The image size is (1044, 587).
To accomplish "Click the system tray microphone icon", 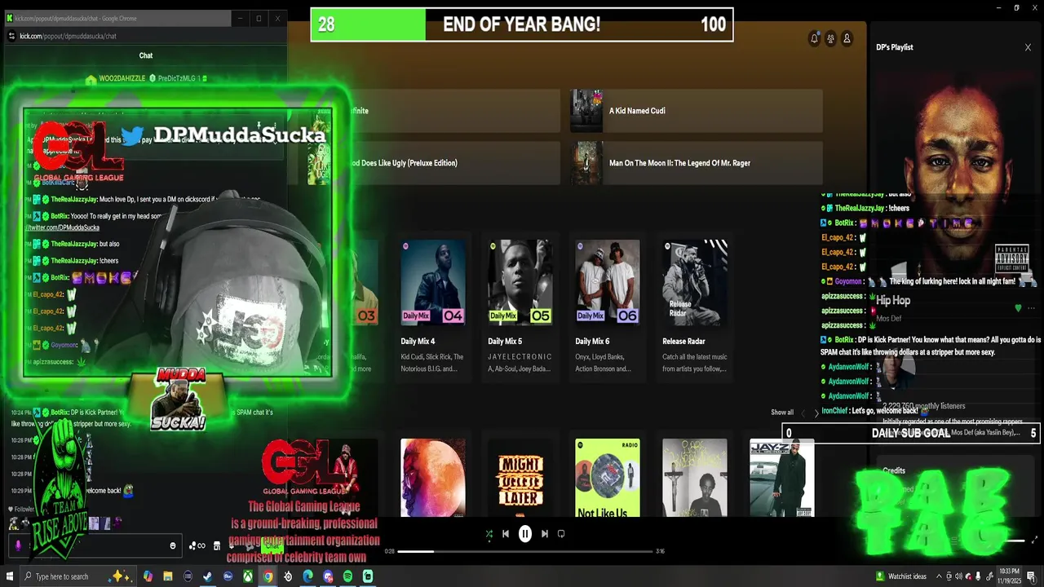I will [978, 576].
